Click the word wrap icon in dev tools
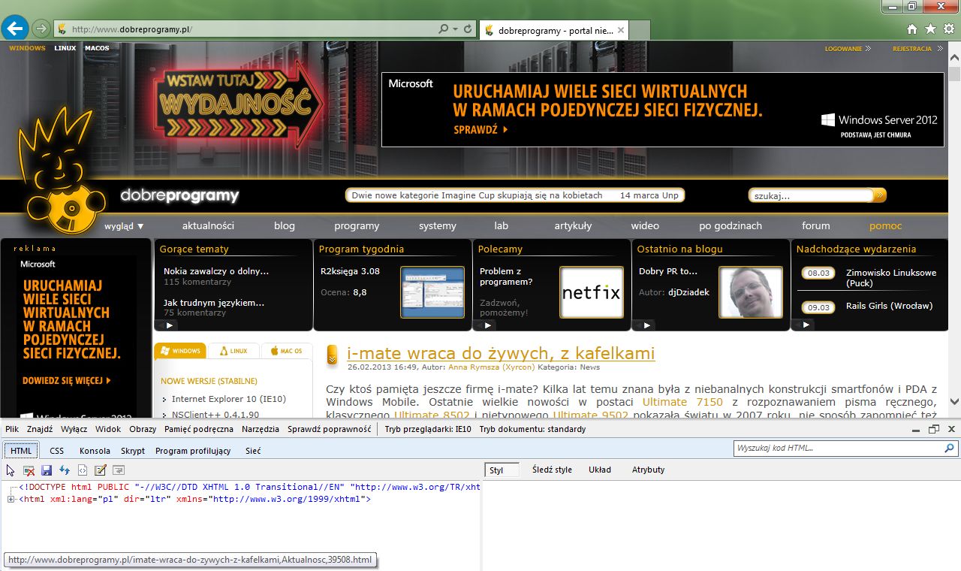 [x=118, y=470]
